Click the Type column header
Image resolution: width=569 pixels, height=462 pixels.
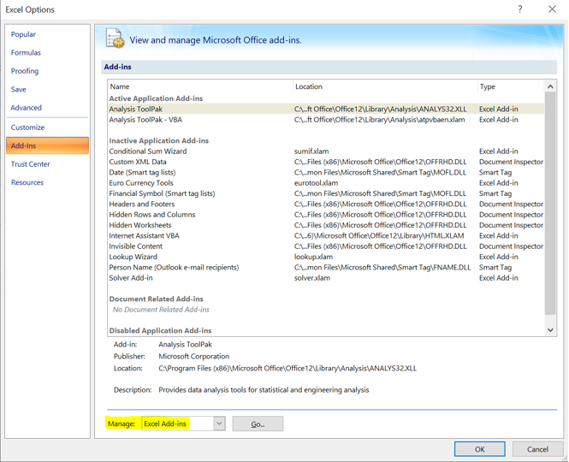click(x=511, y=86)
